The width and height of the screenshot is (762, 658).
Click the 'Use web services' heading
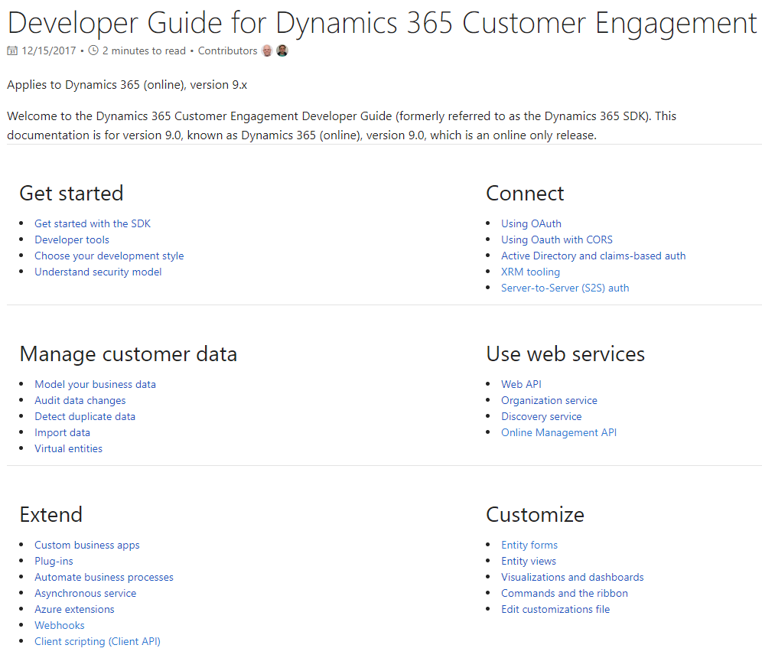(565, 353)
